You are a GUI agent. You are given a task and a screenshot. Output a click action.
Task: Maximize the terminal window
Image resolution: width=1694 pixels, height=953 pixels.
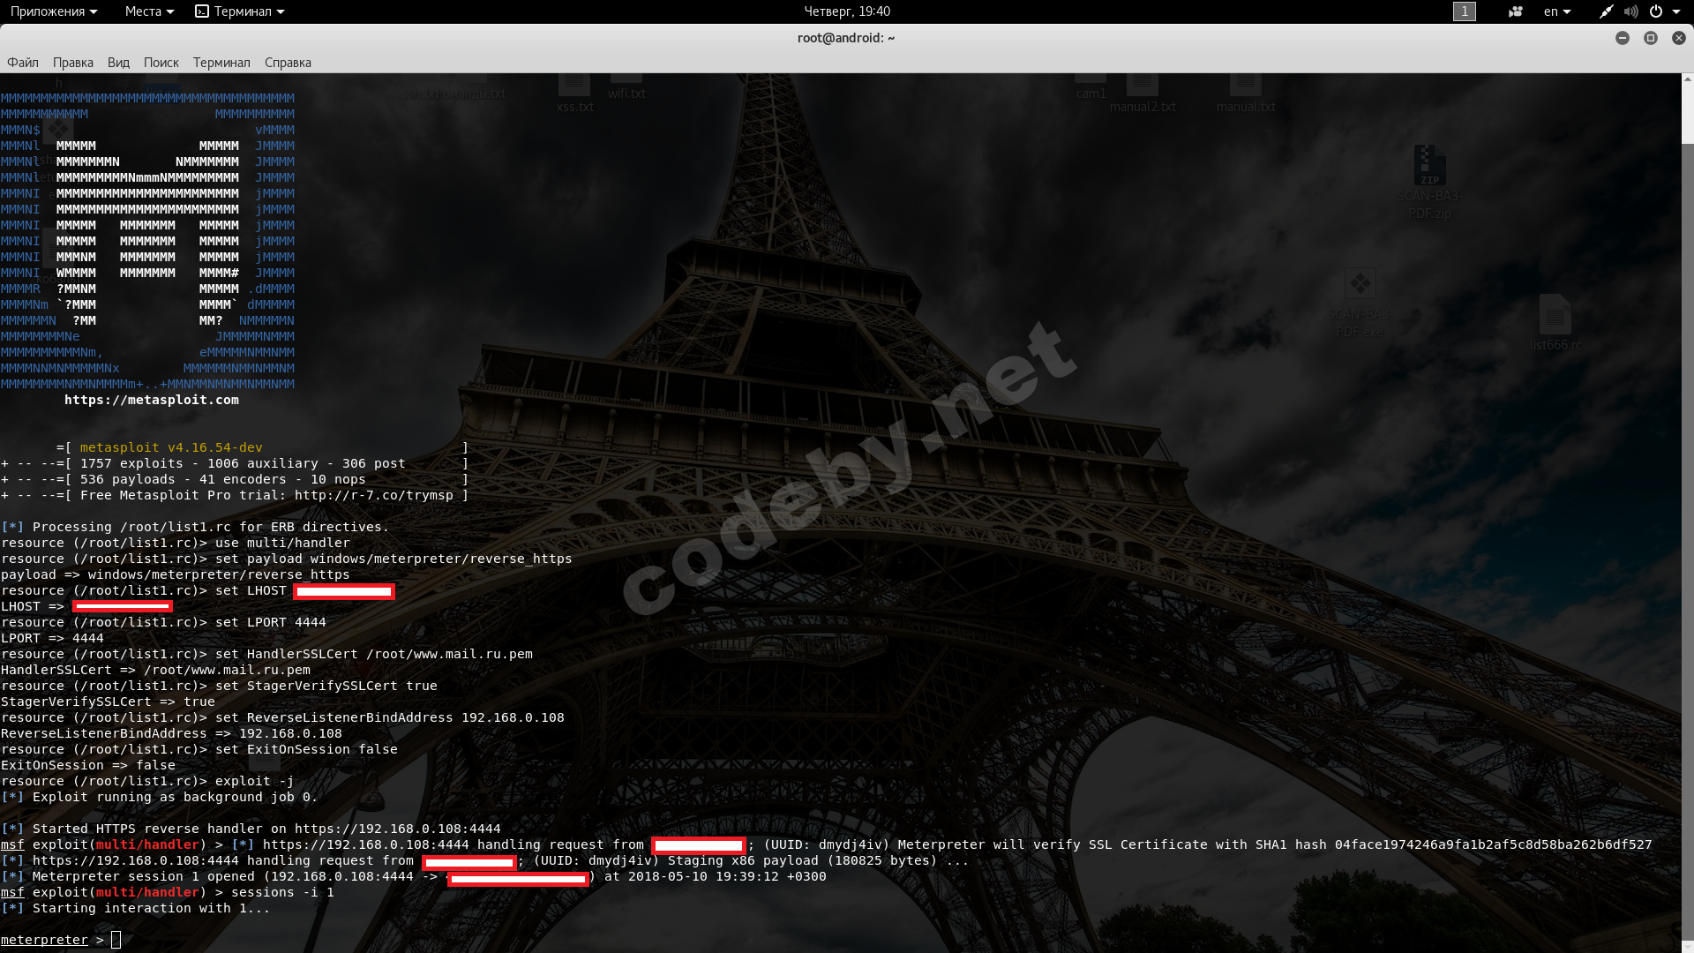tap(1650, 38)
